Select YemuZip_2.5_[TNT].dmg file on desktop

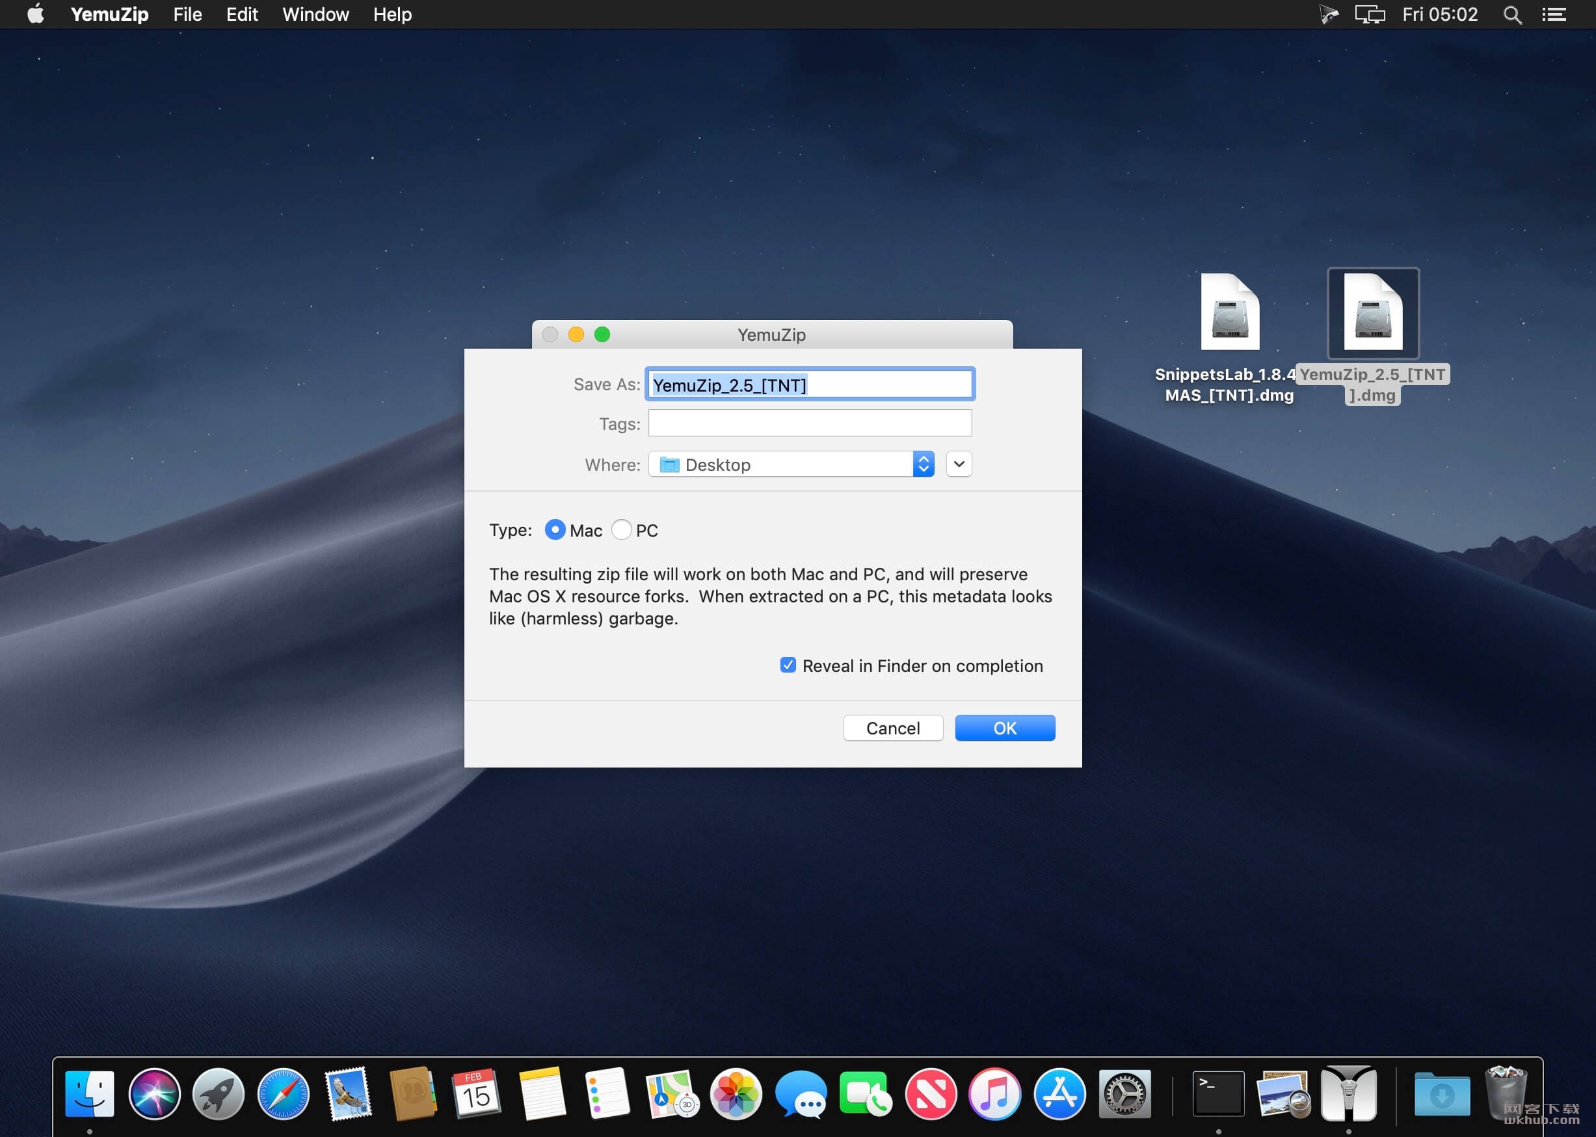[1373, 336]
